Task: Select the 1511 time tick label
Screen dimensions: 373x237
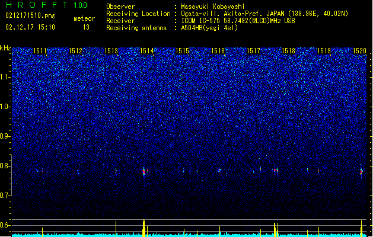Action: coord(40,51)
